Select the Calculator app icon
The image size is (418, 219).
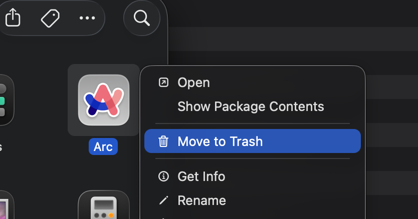(x=104, y=205)
